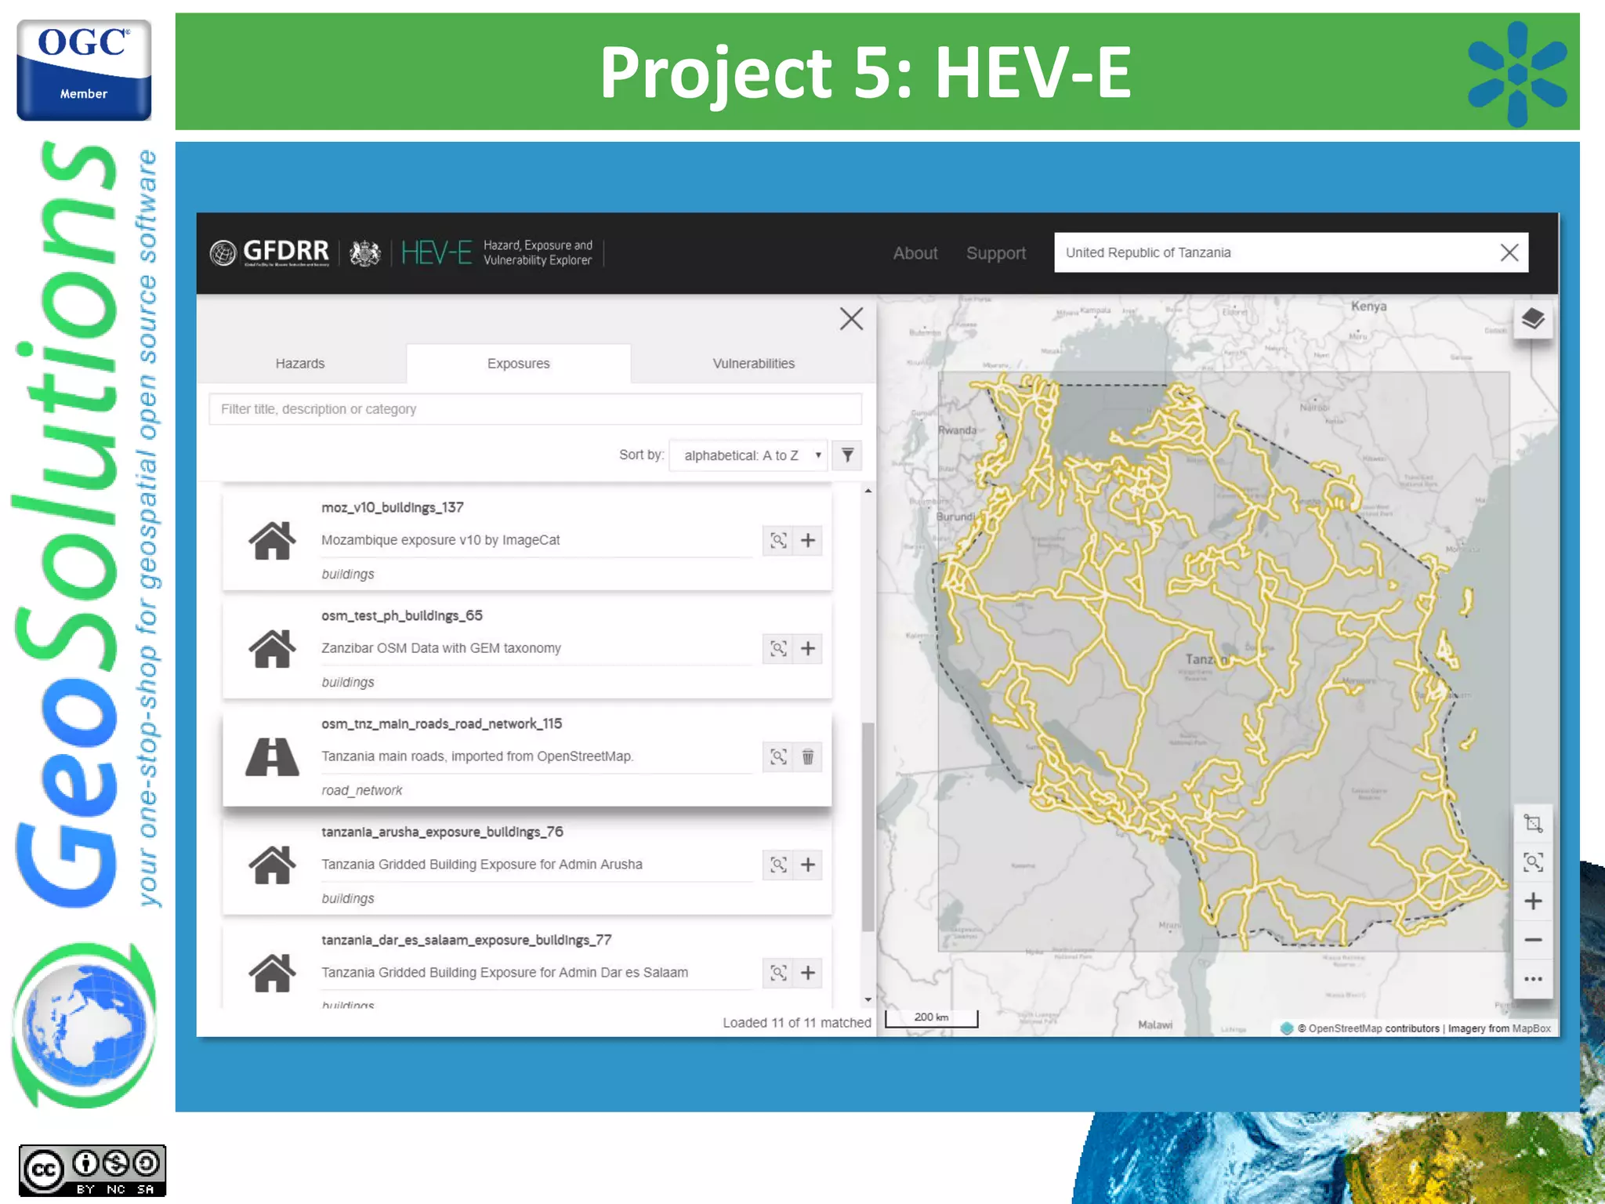Click the UK royal crest icon in header
This screenshot has height=1204, width=1605.
[x=365, y=253]
